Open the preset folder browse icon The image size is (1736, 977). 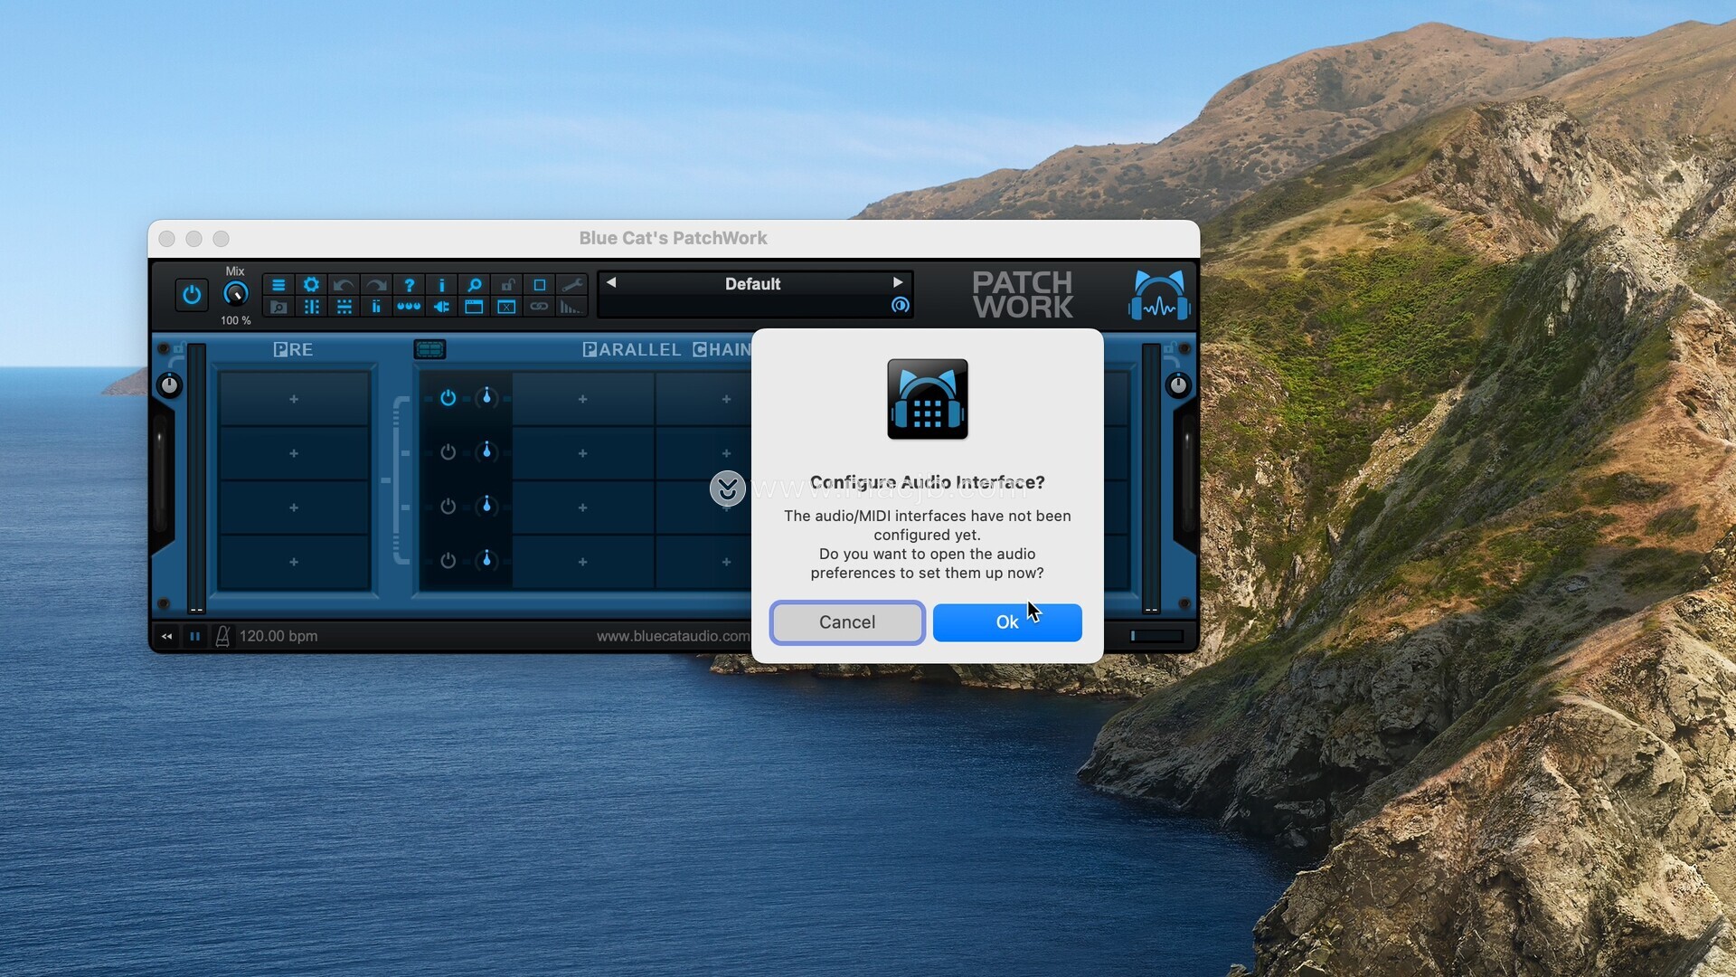(x=278, y=308)
